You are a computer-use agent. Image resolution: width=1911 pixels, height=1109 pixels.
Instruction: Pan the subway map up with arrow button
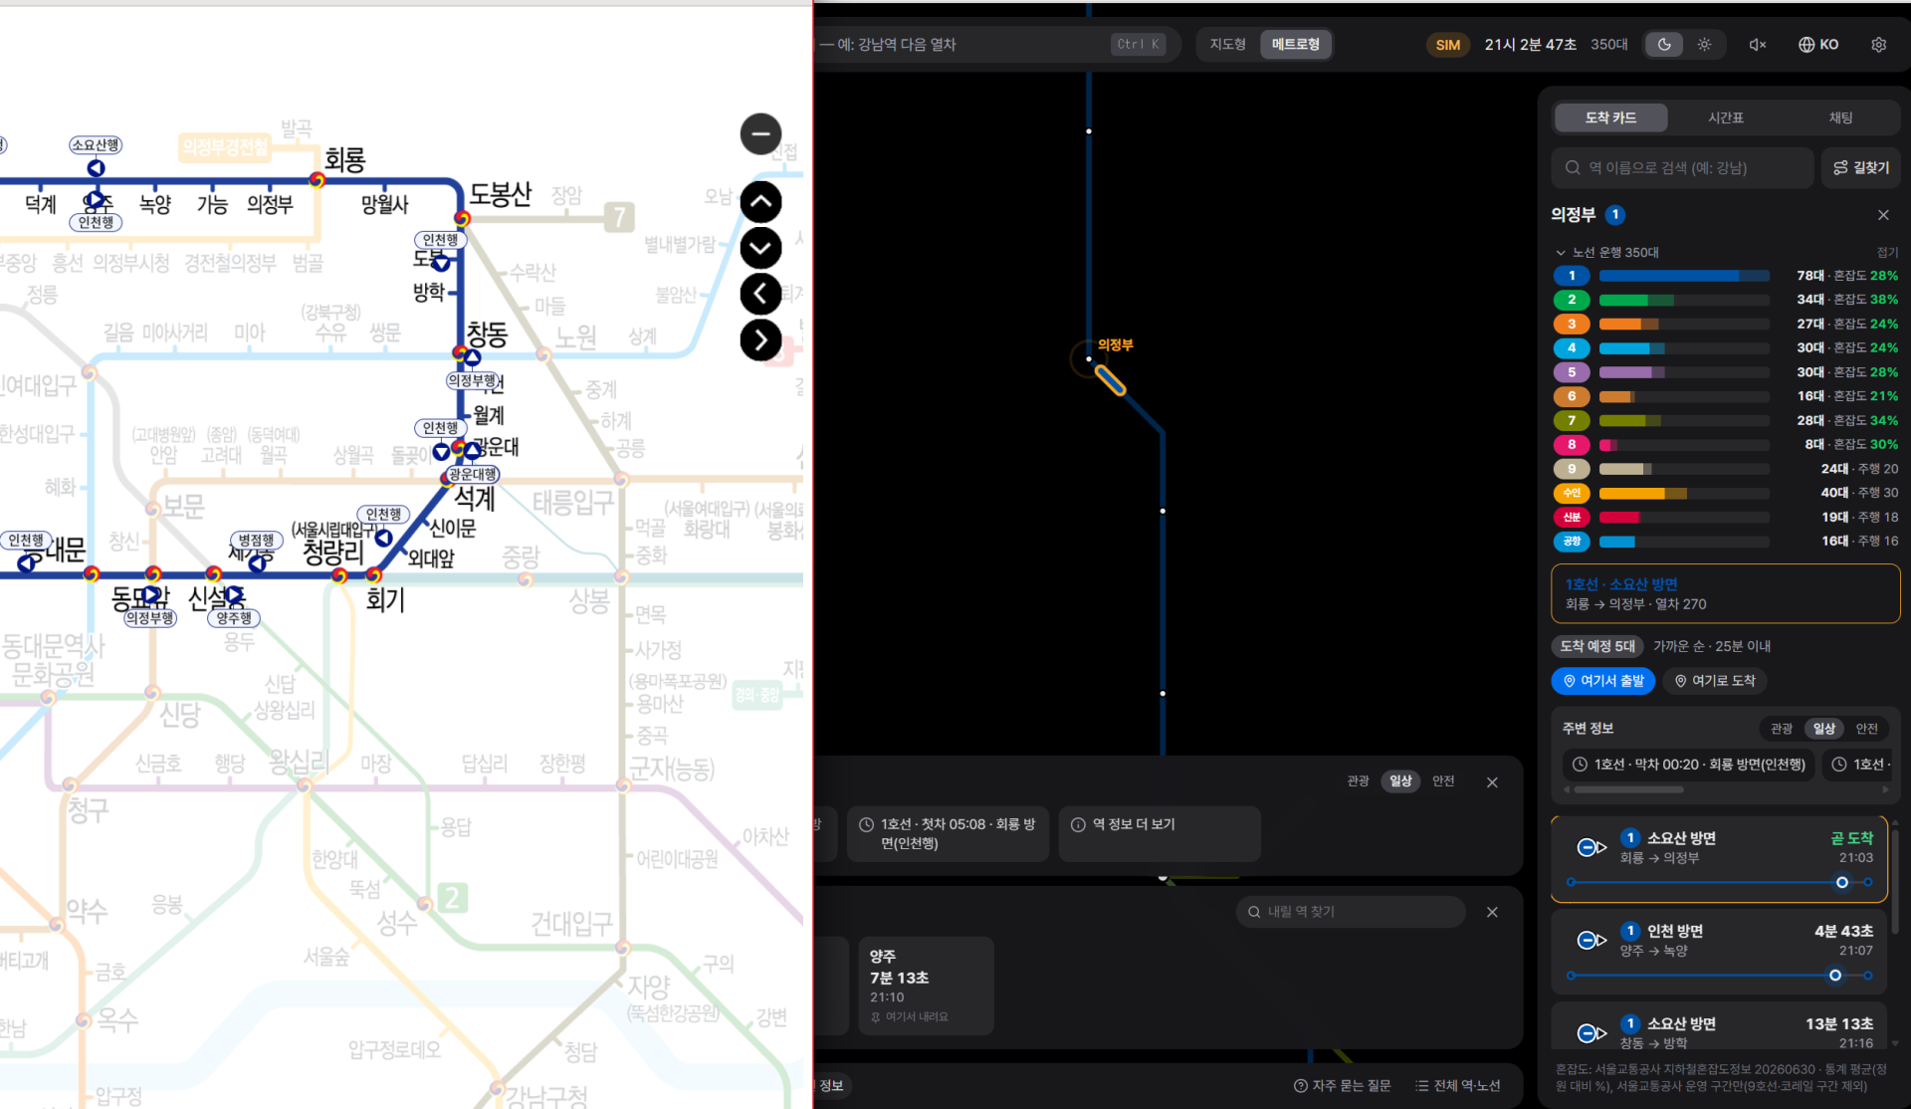coord(760,202)
